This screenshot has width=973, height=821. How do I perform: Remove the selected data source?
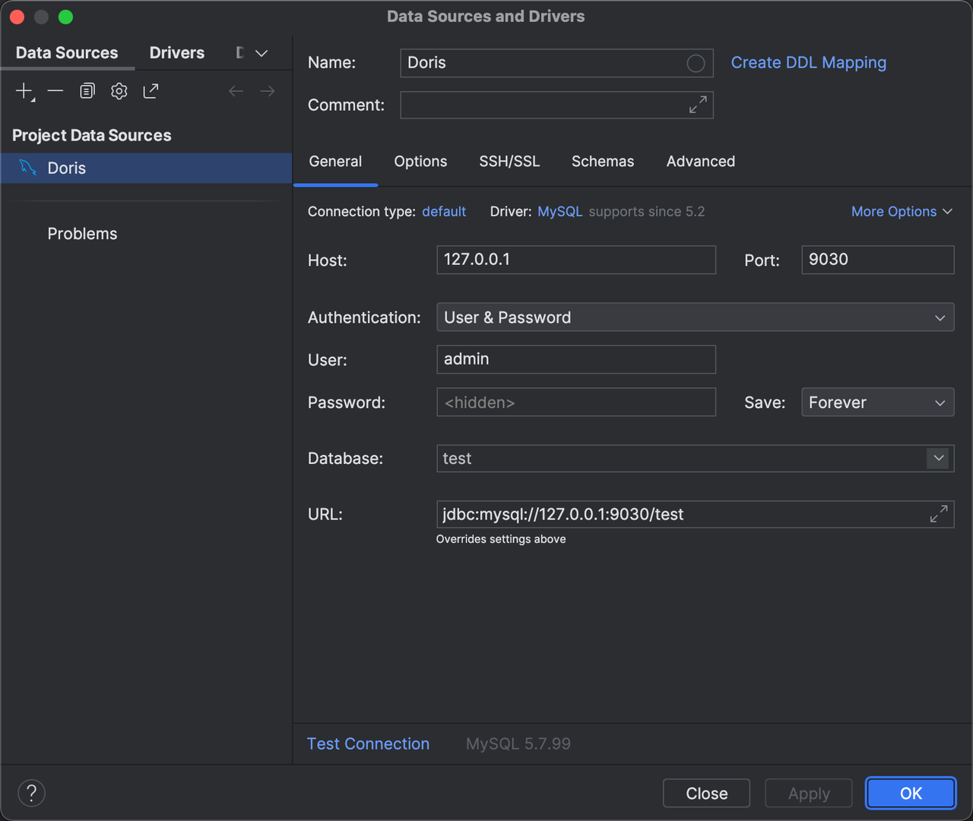[x=54, y=90]
